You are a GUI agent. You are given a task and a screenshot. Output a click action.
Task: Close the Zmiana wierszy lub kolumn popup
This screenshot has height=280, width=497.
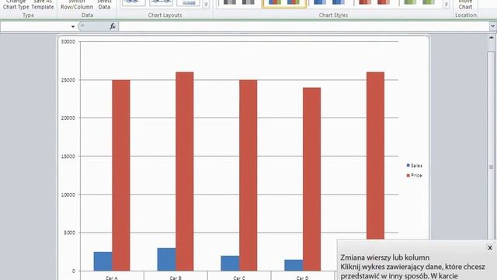coord(490,247)
